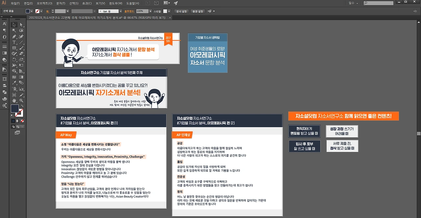The image size is (421, 218).
Task: Open the Character panel icon
Action: click(4, 24)
